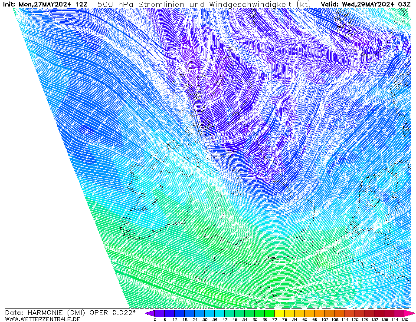The width and height of the screenshot is (416, 322).
Task: Click the '150' label on the color scale
Action: 405,319
